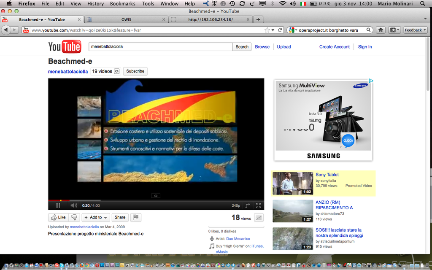Viewport: 432px width, 270px height.
Task: Expand the 19 videos dropdown arrow
Action: 117,71
